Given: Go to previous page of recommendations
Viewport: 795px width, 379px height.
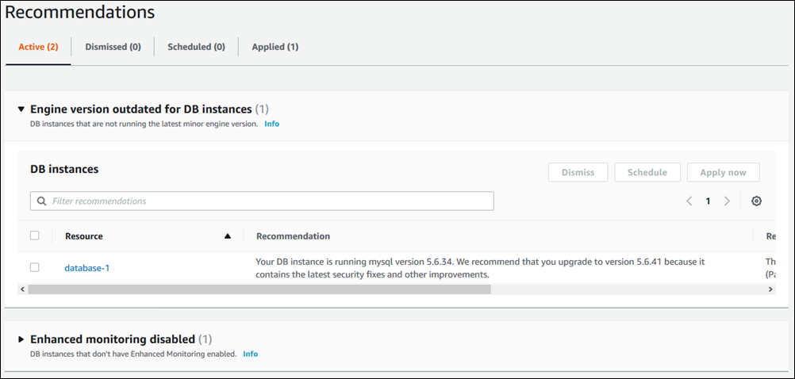Looking at the screenshot, I should [x=689, y=201].
